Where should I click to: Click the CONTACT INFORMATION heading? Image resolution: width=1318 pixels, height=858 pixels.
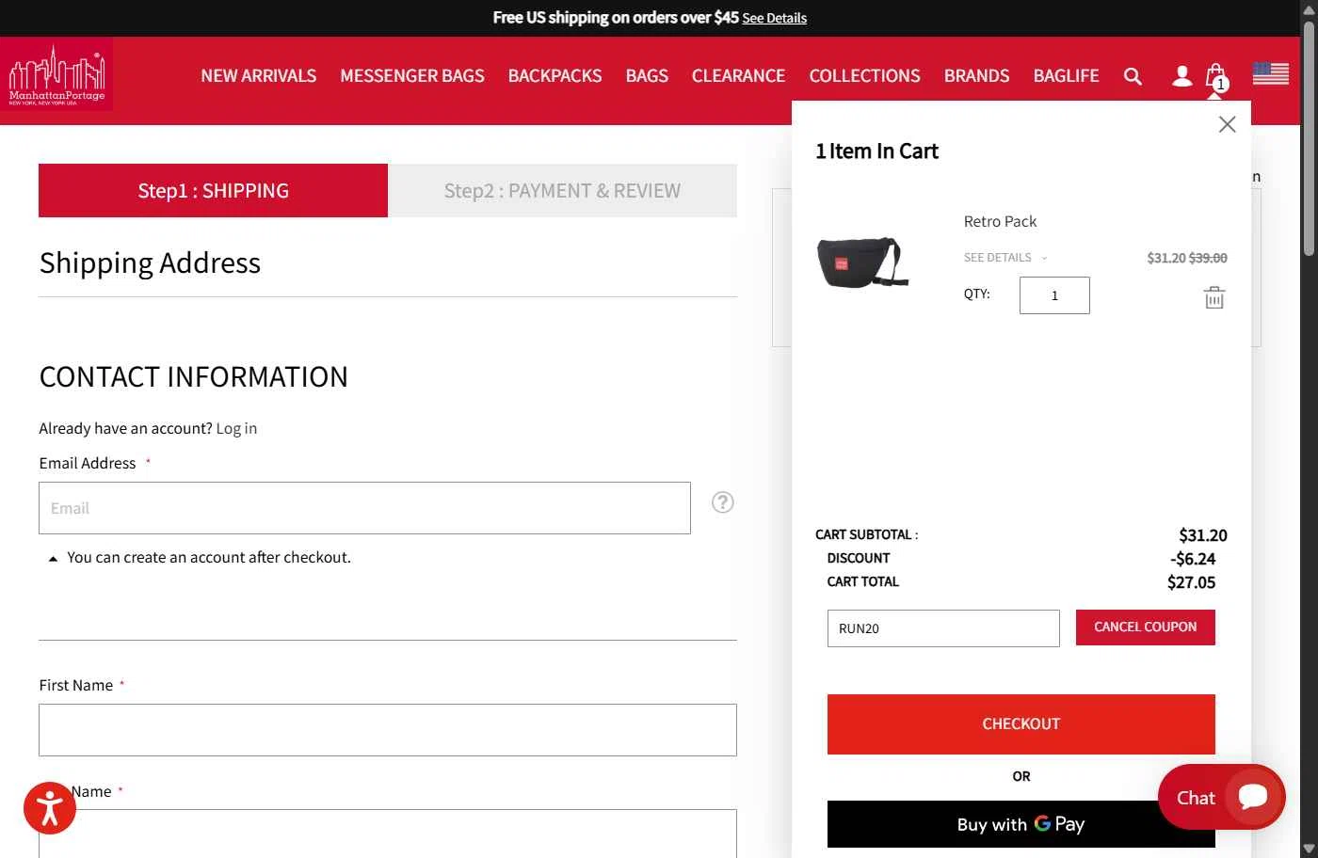(194, 377)
